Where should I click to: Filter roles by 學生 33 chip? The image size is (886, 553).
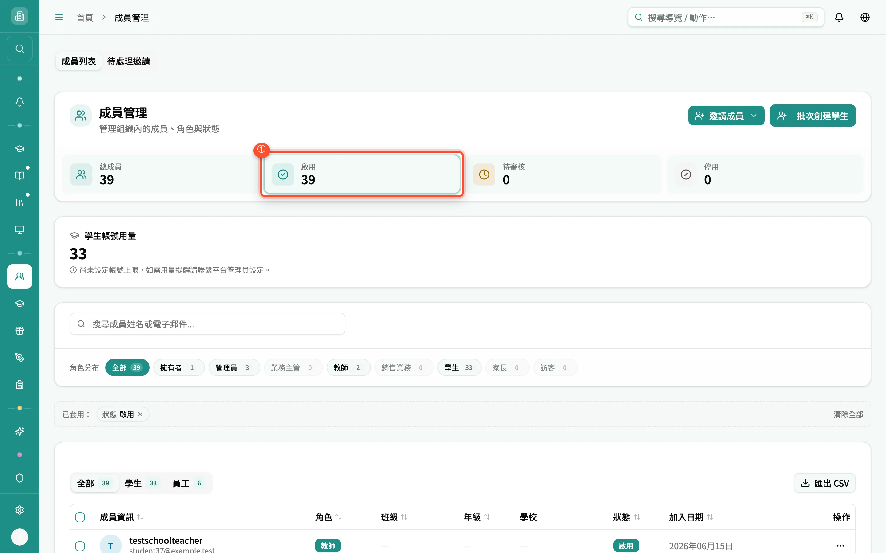click(x=459, y=367)
